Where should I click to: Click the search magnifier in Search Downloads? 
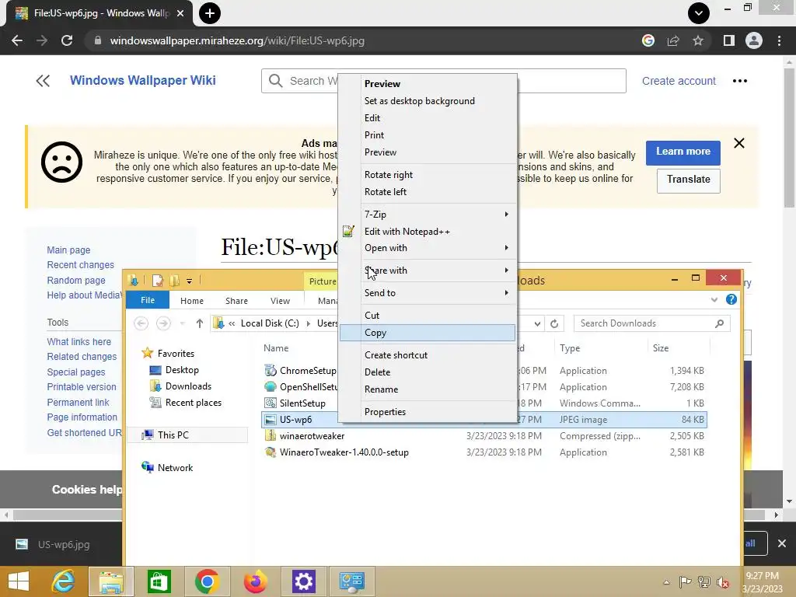click(x=719, y=323)
